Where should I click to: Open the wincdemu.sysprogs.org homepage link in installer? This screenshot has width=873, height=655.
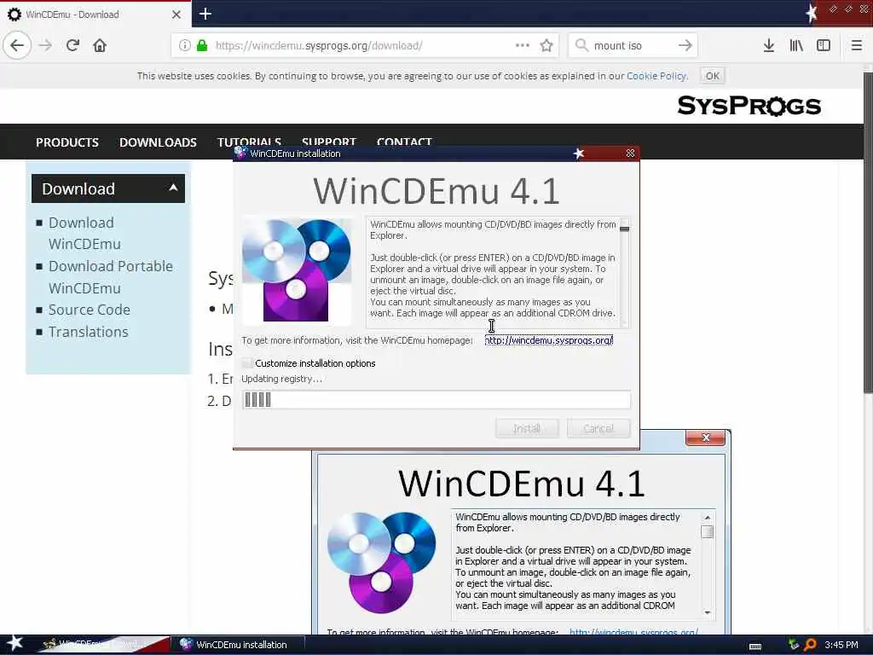(549, 339)
